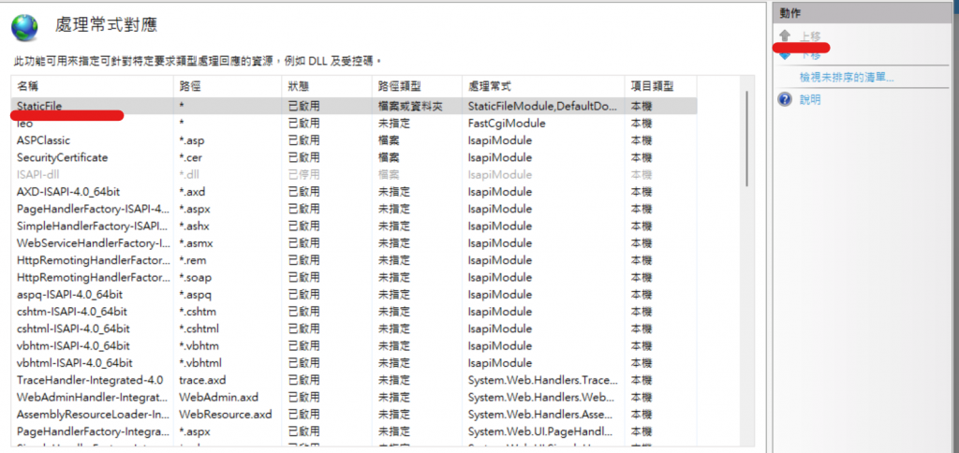Select the AXD-ISAPI-4.0_64bit handler
Screen dimensions: 959x453
coord(68,192)
